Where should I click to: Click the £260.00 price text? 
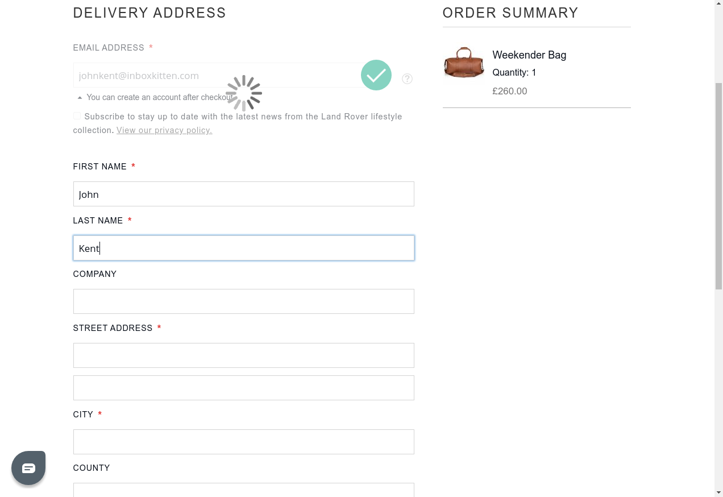pos(510,91)
